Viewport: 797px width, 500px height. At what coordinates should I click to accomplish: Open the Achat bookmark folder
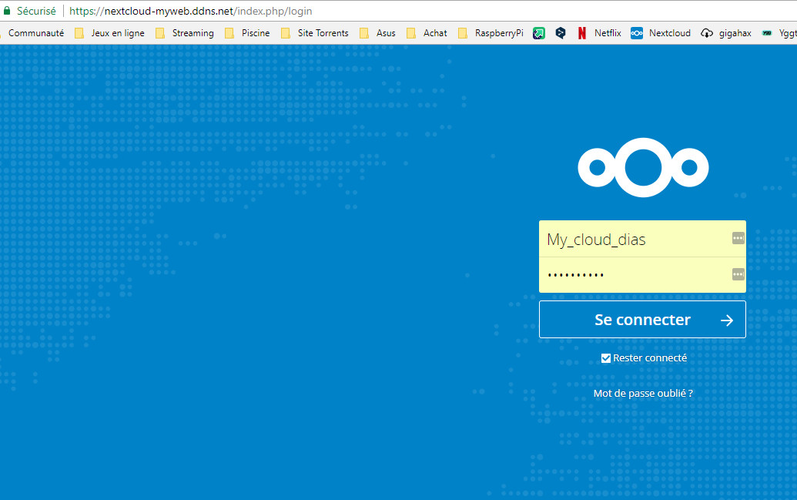coord(427,33)
